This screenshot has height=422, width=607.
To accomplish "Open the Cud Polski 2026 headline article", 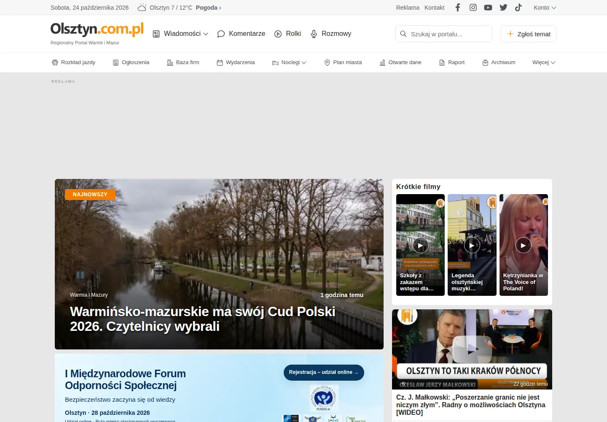I will tap(203, 319).
